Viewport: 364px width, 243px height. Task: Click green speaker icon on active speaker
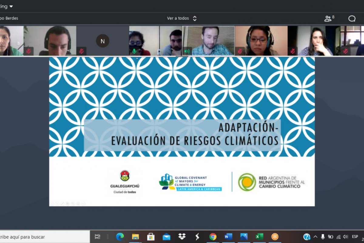click(x=187, y=51)
